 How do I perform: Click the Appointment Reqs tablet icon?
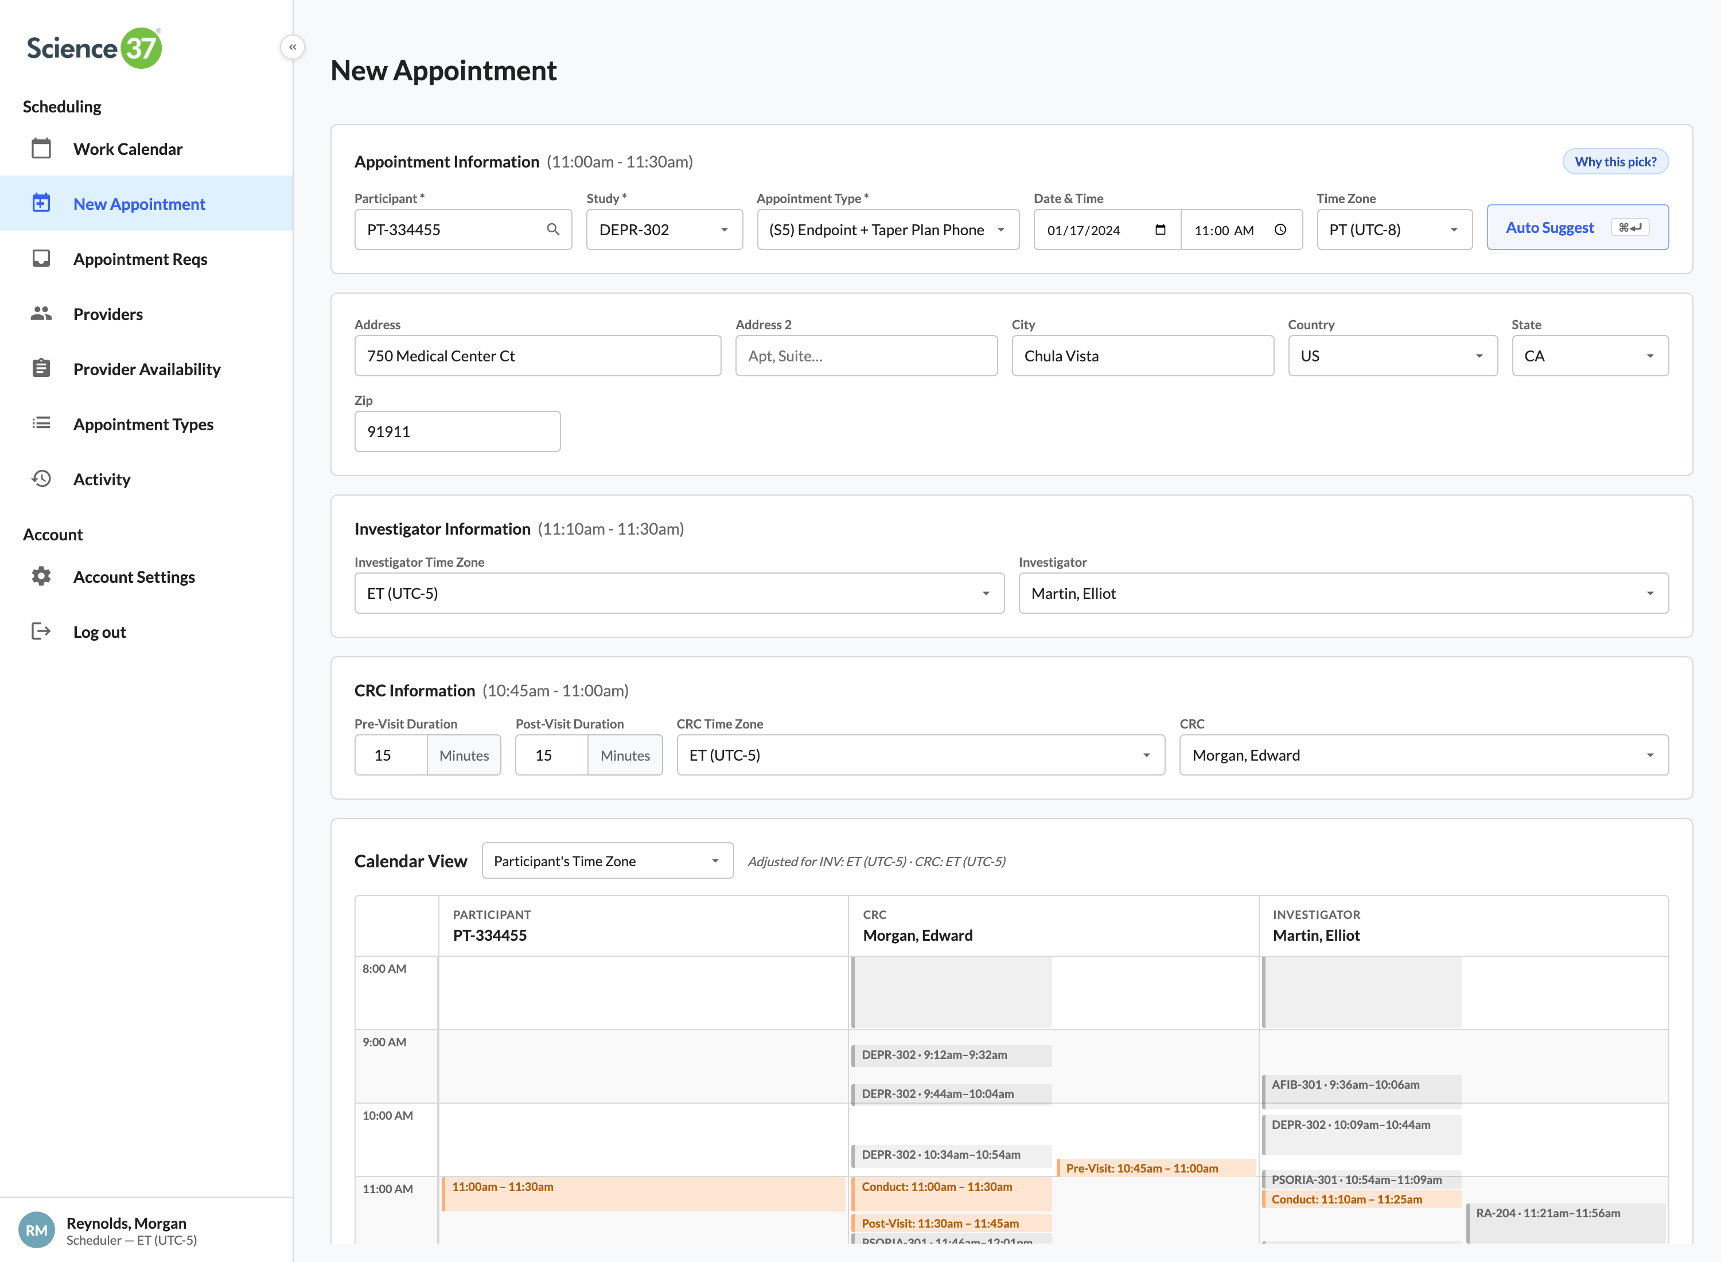pyautogui.click(x=41, y=258)
